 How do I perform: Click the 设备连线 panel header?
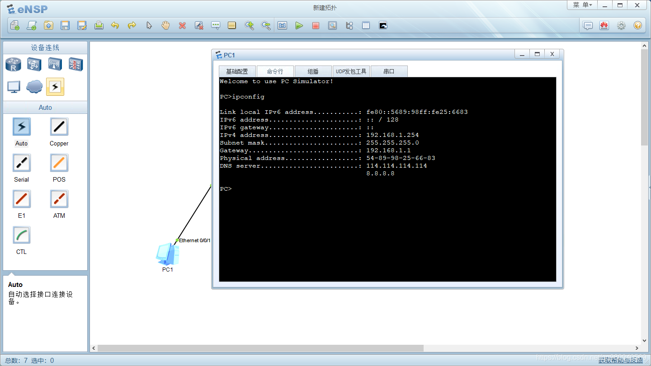[45, 47]
